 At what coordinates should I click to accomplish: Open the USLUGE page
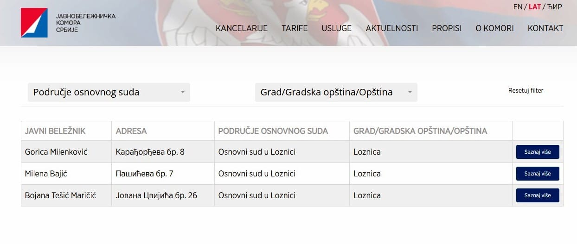[x=336, y=28]
